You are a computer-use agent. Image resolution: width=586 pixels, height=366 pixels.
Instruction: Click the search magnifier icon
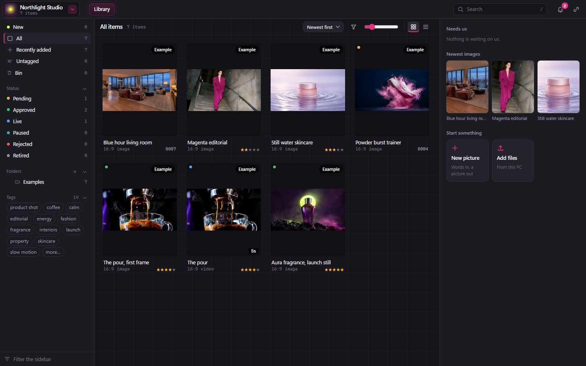pos(461,9)
